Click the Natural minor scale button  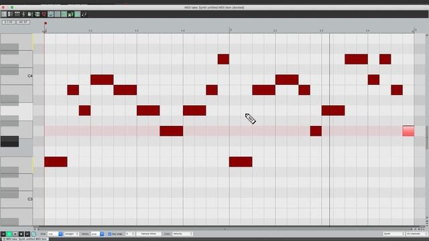pyautogui.click(x=149, y=234)
